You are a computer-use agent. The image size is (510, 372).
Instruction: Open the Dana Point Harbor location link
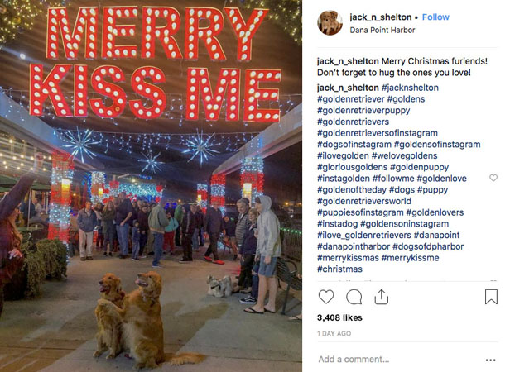382,31
